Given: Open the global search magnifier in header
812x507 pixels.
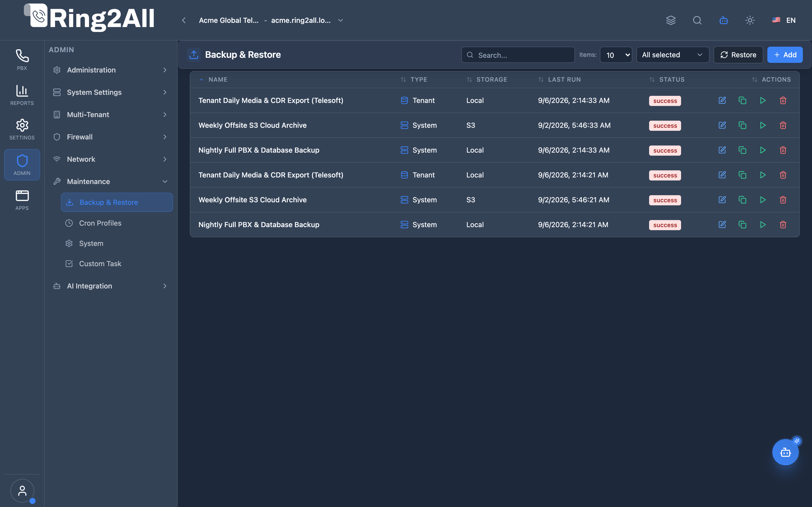Looking at the screenshot, I should [x=697, y=20].
